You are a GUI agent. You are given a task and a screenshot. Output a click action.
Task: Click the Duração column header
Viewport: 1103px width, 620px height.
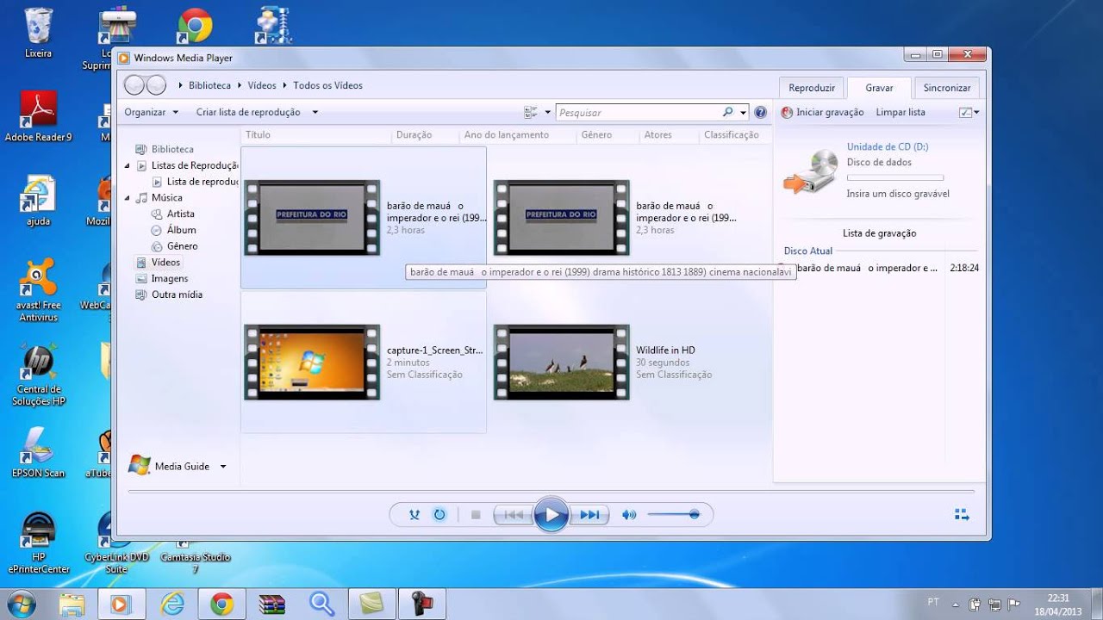click(425, 135)
